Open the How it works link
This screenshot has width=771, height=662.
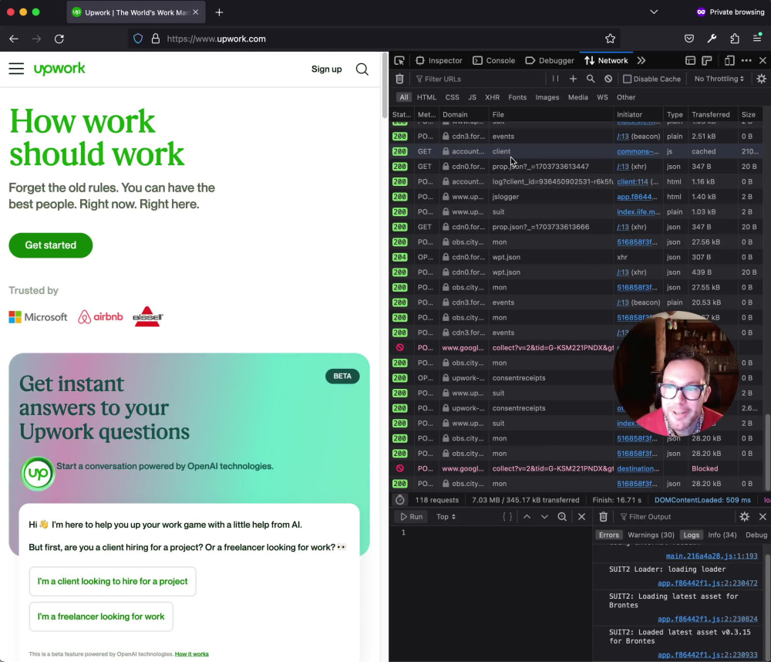pyautogui.click(x=192, y=654)
